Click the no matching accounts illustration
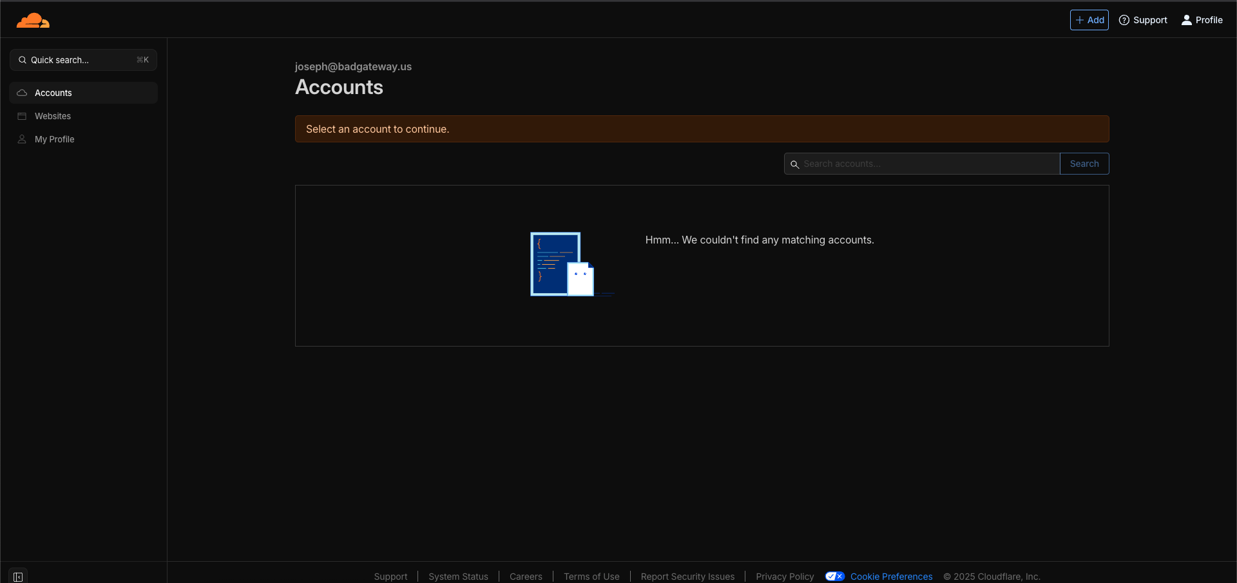1237x583 pixels. pos(571,264)
